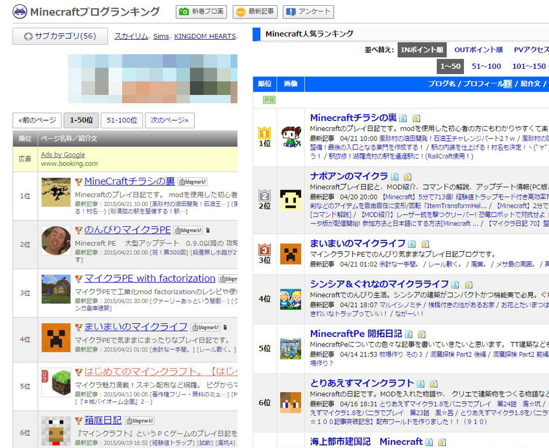
Task: Open the KINGDOM HEARTS subcategory link
Action: click(x=205, y=36)
